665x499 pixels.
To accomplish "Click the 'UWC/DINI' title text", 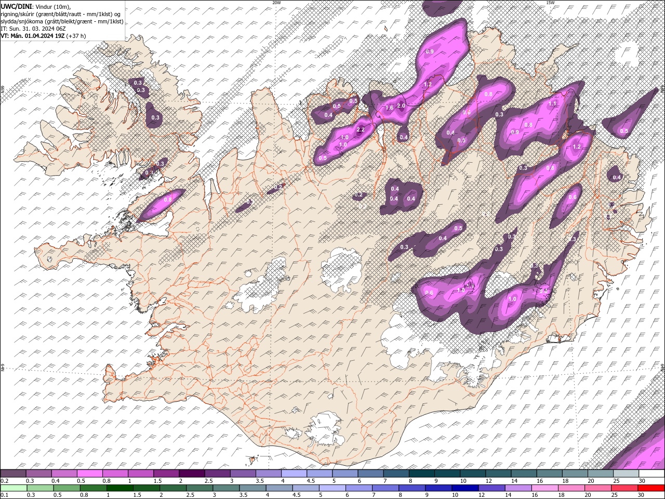I will 17,6.
